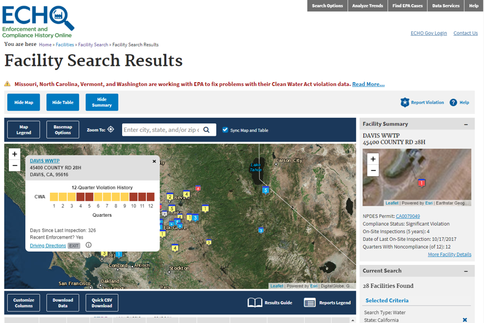Click the warning triangle alert icon

(x=7, y=84)
